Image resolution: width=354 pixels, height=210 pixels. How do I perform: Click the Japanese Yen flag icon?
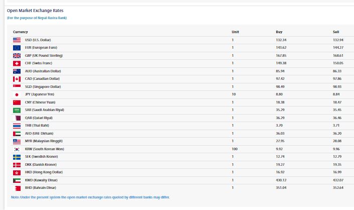[17, 94]
